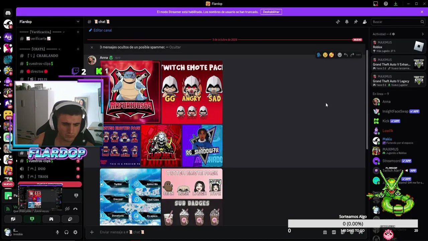Toggle camera in voice panel
Viewport: 428px width, 241px height.
13,219
